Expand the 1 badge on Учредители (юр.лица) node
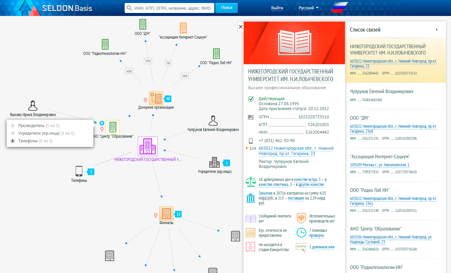Viewport: 451px width, 273px height. pos(226,163)
